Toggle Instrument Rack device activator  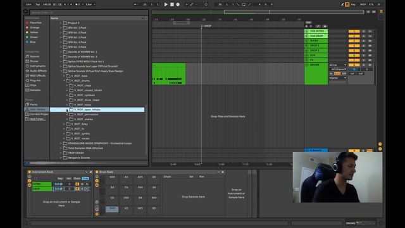[x=30, y=172]
